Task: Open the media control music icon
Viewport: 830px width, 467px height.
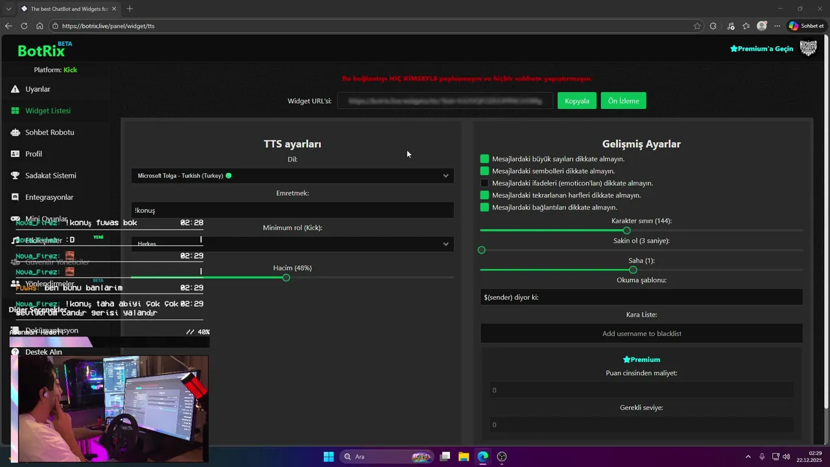Action: [x=731, y=26]
